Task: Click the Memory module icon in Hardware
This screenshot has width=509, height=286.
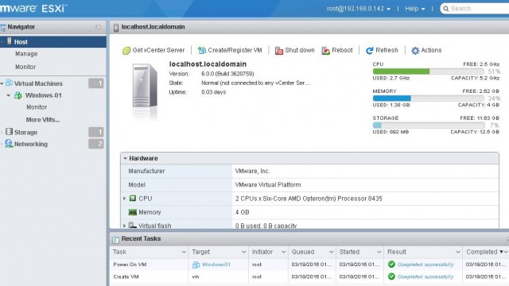Action: coord(133,212)
